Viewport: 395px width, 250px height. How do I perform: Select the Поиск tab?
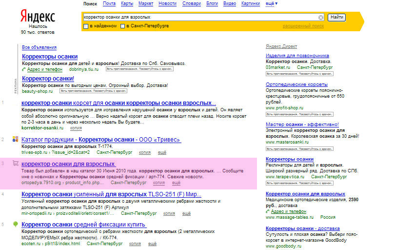(90, 4)
